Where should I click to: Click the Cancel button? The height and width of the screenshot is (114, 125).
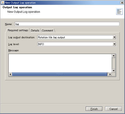click(x=113, y=109)
